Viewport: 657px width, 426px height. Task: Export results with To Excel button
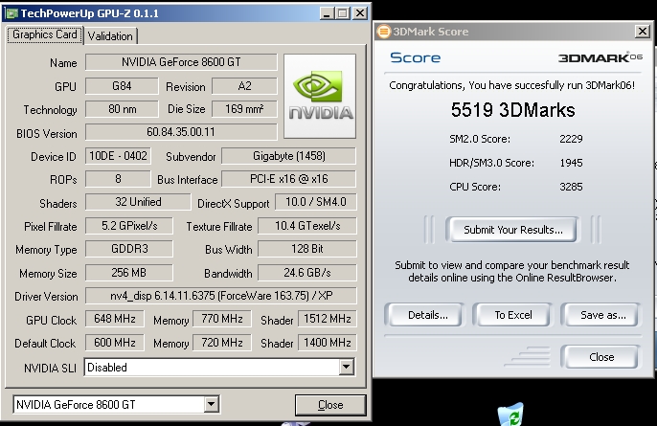[513, 315]
